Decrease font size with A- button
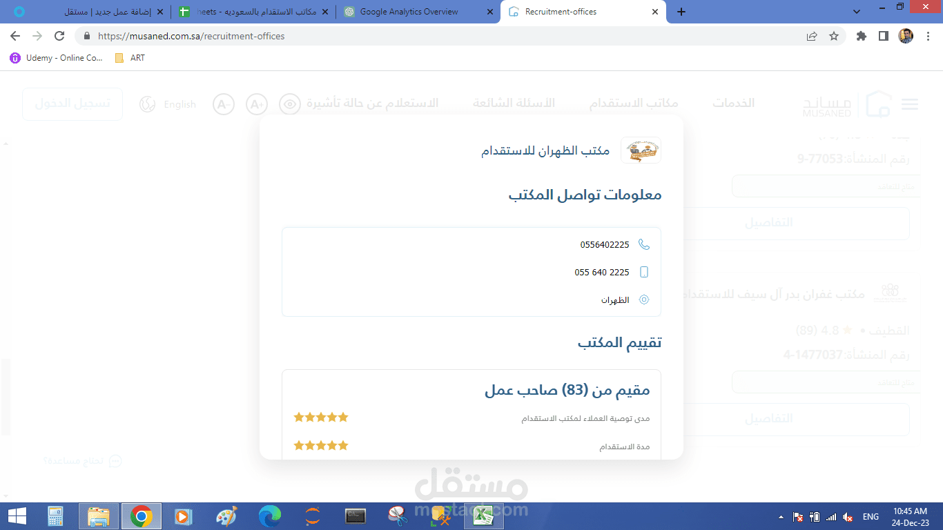Screen dimensions: 943x530 (x=224, y=104)
